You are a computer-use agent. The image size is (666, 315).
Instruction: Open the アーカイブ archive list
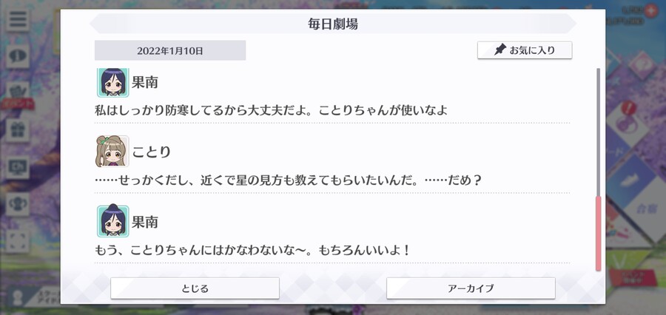[471, 288]
